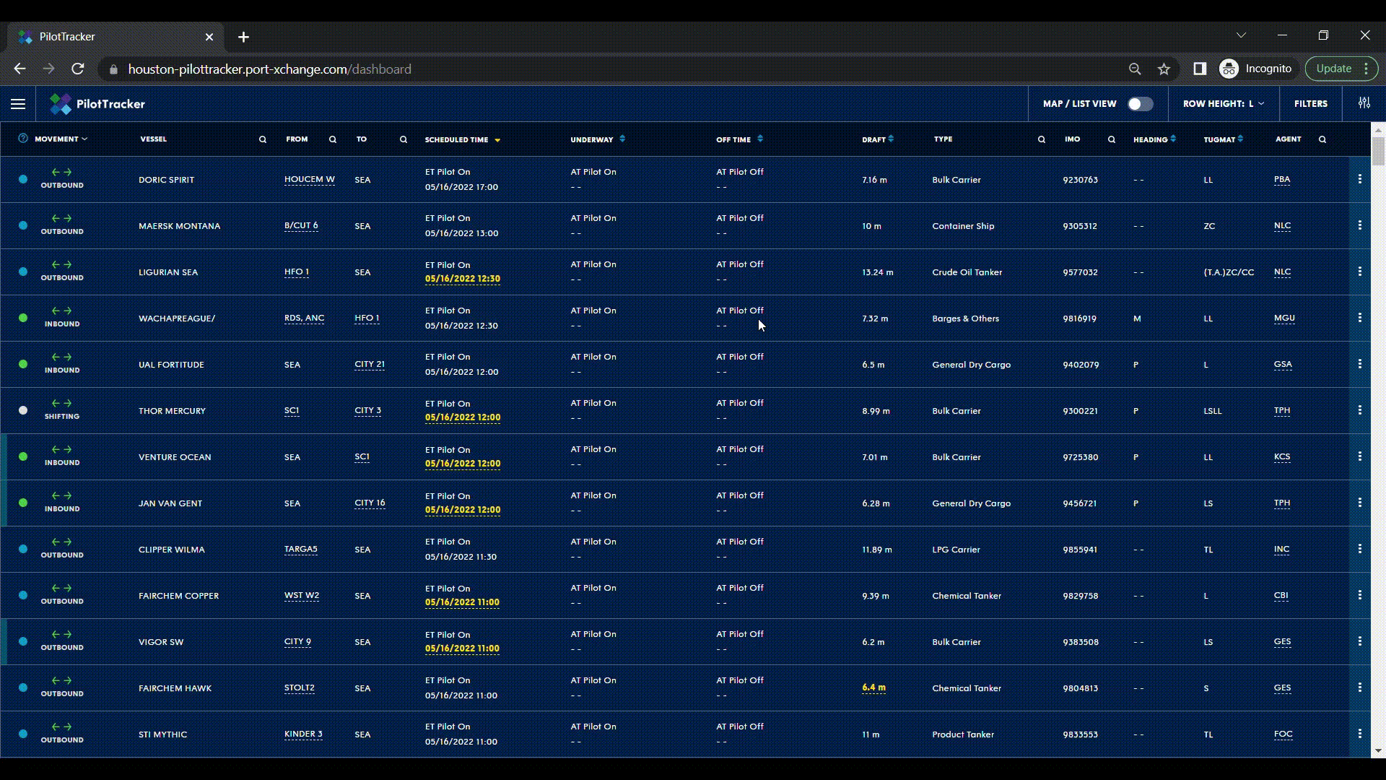
Task: Open row actions for FAIRCHEM COPPER
Action: click(1360, 595)
